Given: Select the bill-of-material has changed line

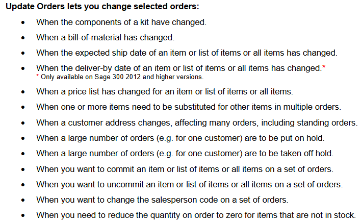Looking at the screenshot, I should pyautogui.click(x=106, y=38).
